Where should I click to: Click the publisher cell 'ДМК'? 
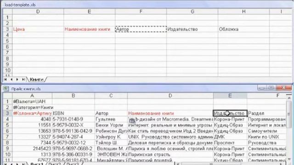230,137
